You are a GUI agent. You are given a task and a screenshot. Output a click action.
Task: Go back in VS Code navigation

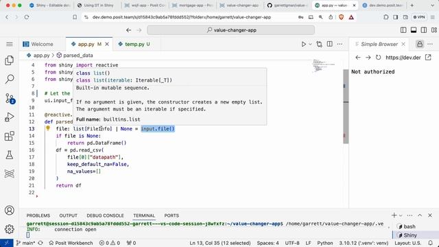click(x=128, y=30)
